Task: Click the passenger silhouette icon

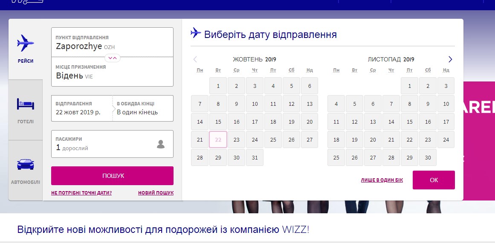Action: (x=161, y=144)
